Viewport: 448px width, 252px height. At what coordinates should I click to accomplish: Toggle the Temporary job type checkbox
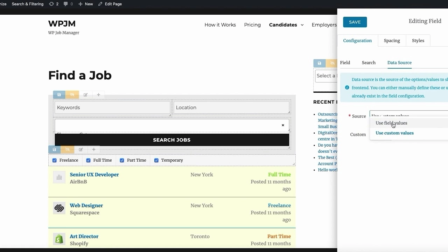pyautogui.click(x=156, y=160)
